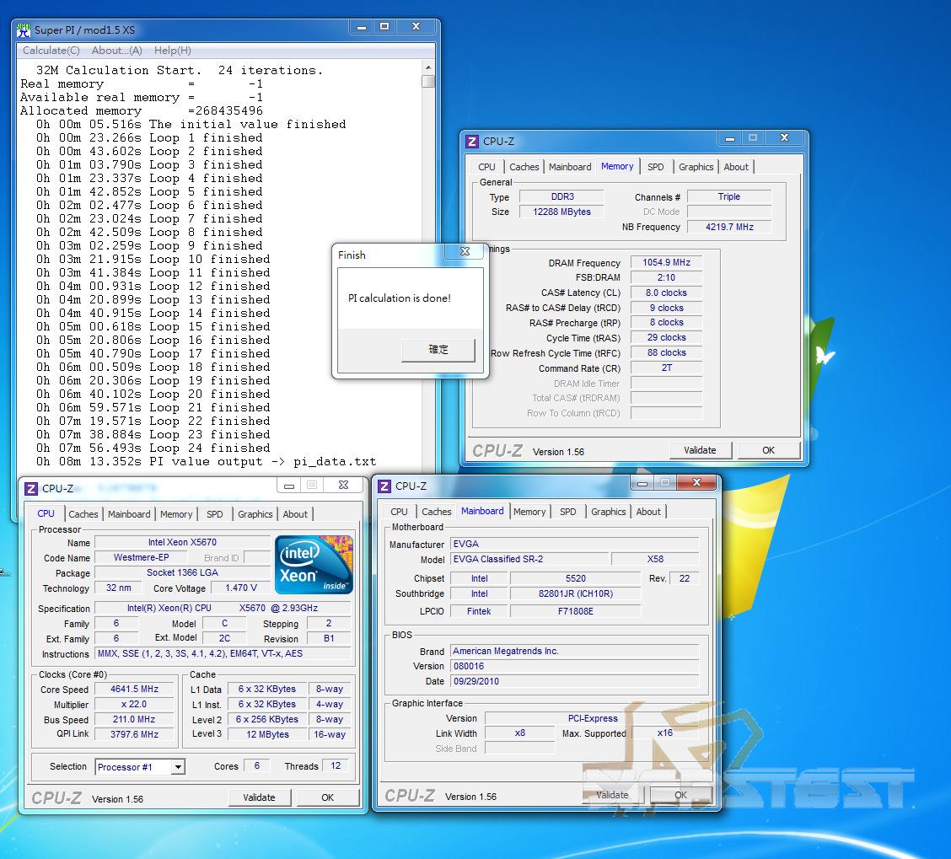Click OK in the Xeon CPU-Z window
The height and width of the screenshot is (859, 951).
click(x=327, y=797)
